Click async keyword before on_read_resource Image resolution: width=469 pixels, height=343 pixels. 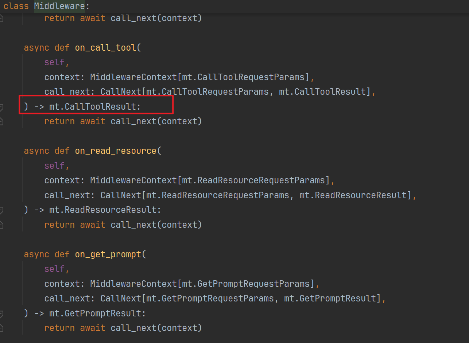point(36,151)
